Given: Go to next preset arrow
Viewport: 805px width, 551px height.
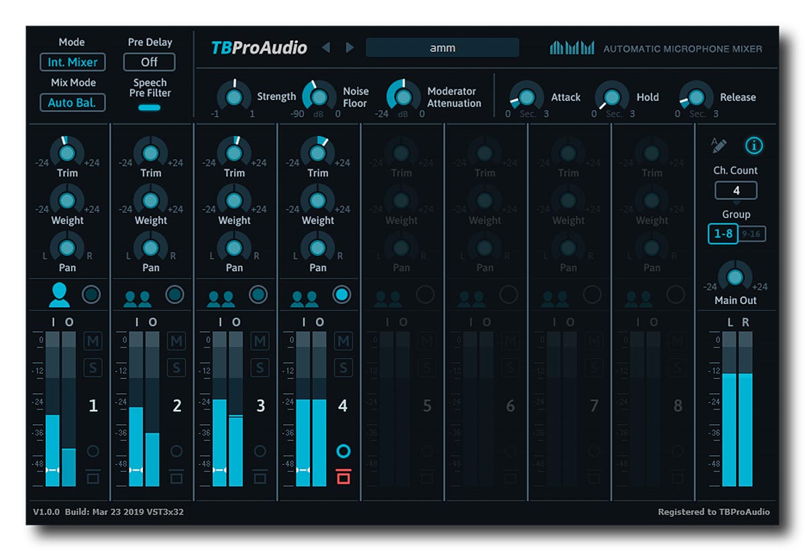Looking at the screenshot, I should 350,48.
